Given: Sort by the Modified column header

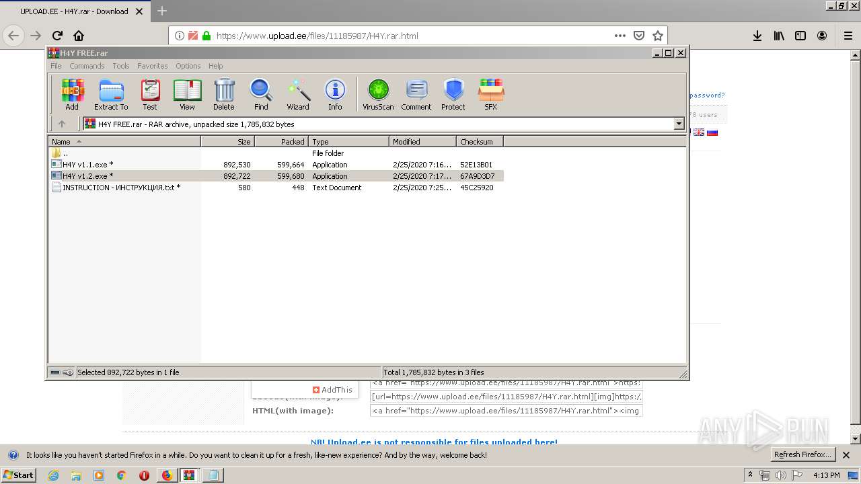Looking at the screenshot, I should tap(422, 142).
